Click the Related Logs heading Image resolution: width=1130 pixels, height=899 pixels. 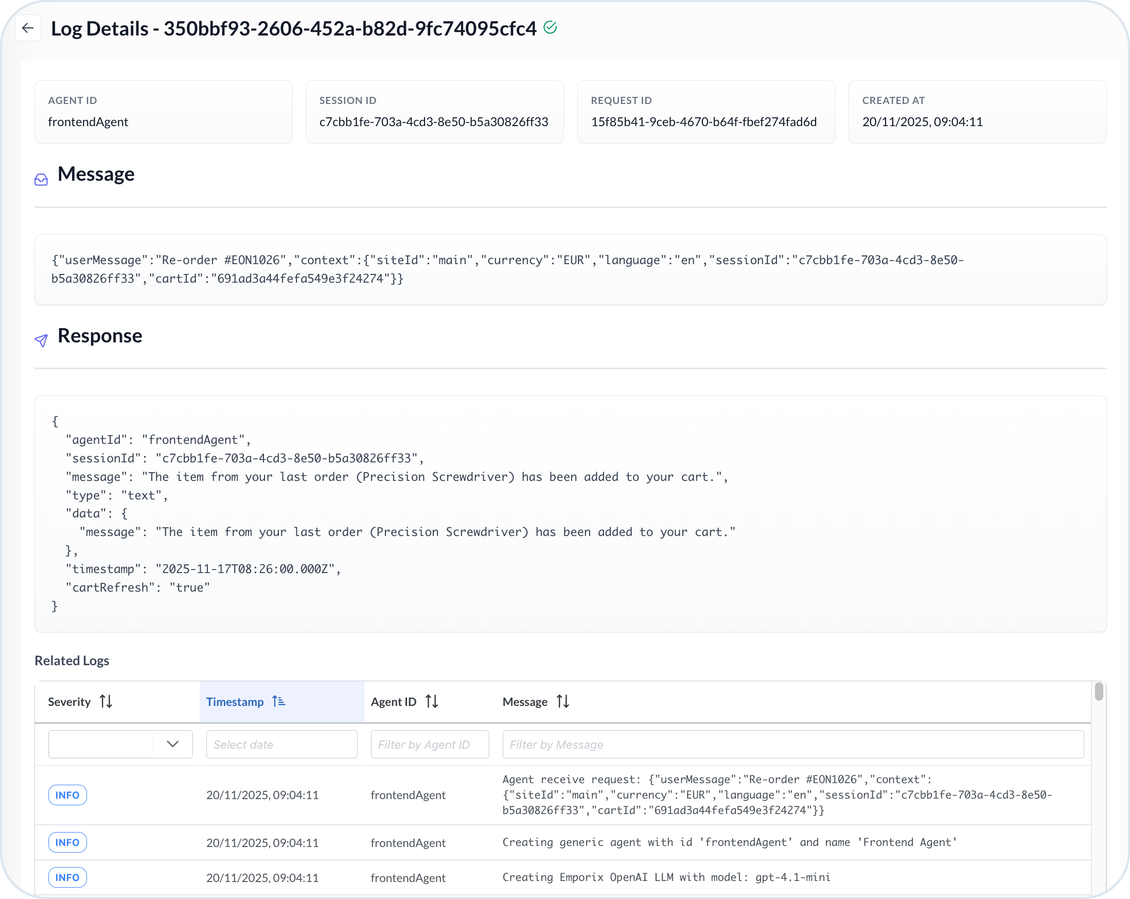[x=72, y=661]
